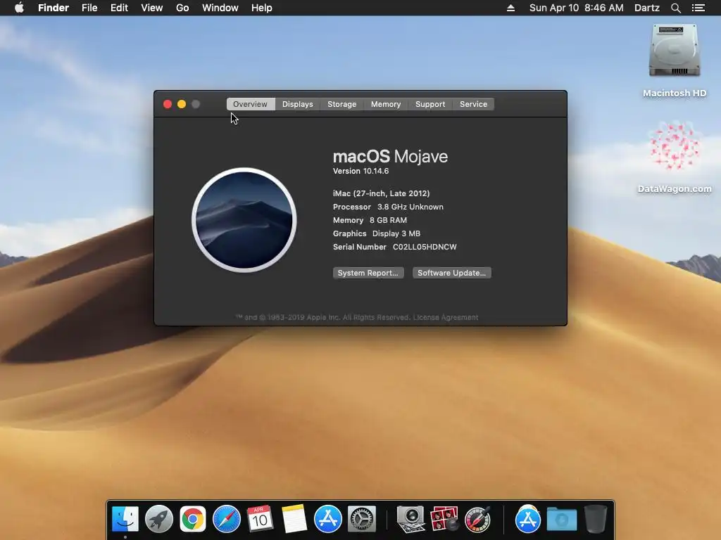Minimize the About This Mac window
Viewport: 721px width, 540px height.
pos(182,104)
